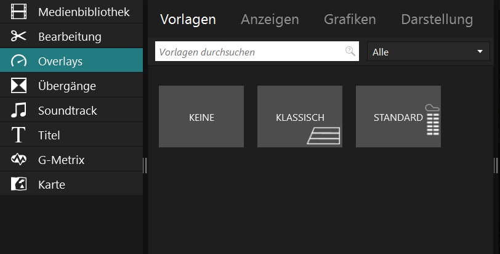Open the Bearbeitung section
500x254 pixels.
[x=71, y=36]
